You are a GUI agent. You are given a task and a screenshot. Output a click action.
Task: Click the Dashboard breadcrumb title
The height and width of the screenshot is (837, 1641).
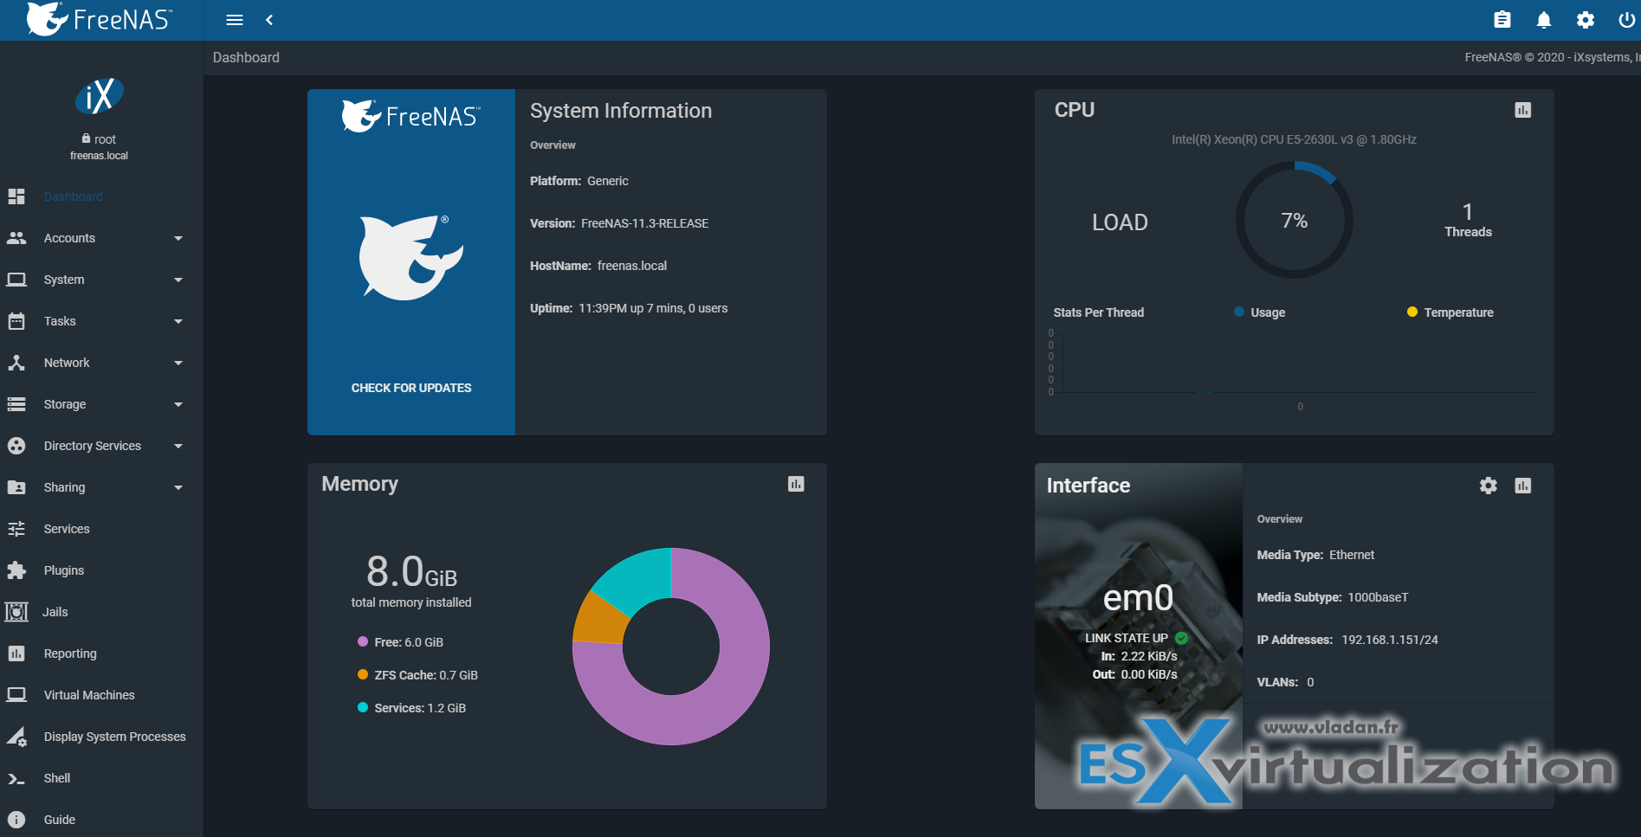(x=246, y=57)
